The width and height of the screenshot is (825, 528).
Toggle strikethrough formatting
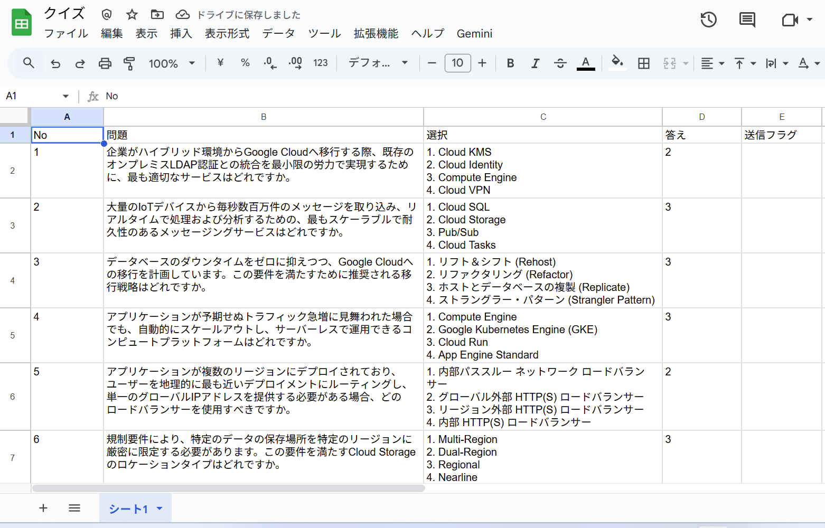click(560, 63)
